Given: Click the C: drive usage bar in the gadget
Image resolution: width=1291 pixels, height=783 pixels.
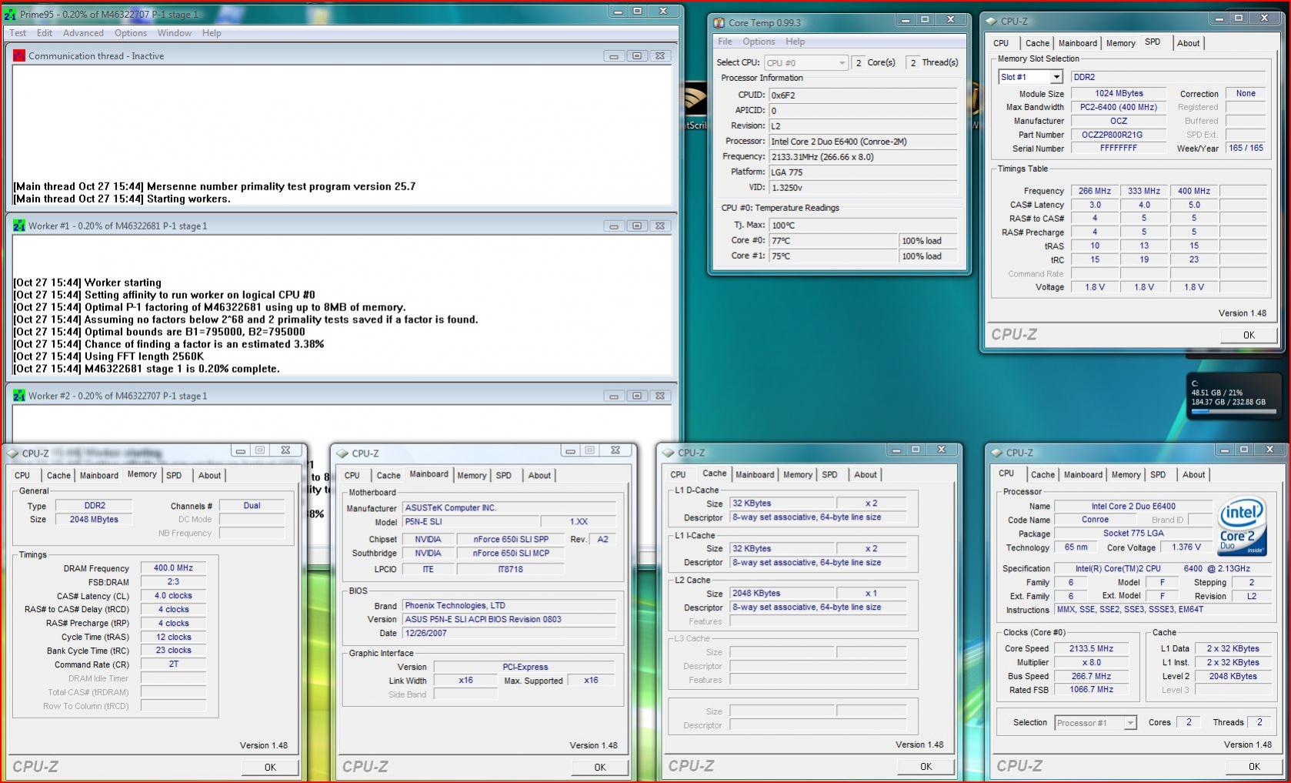Looking at the screenshot, I should tap(1233, 412).
